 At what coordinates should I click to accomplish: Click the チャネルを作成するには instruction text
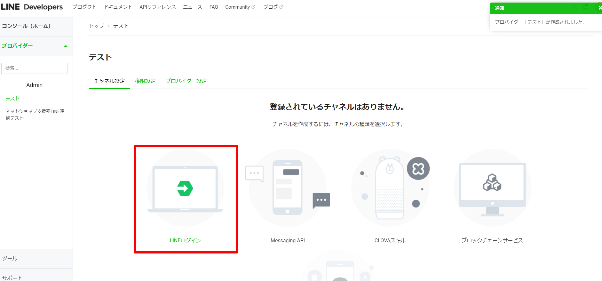click(x=337, y=124)
